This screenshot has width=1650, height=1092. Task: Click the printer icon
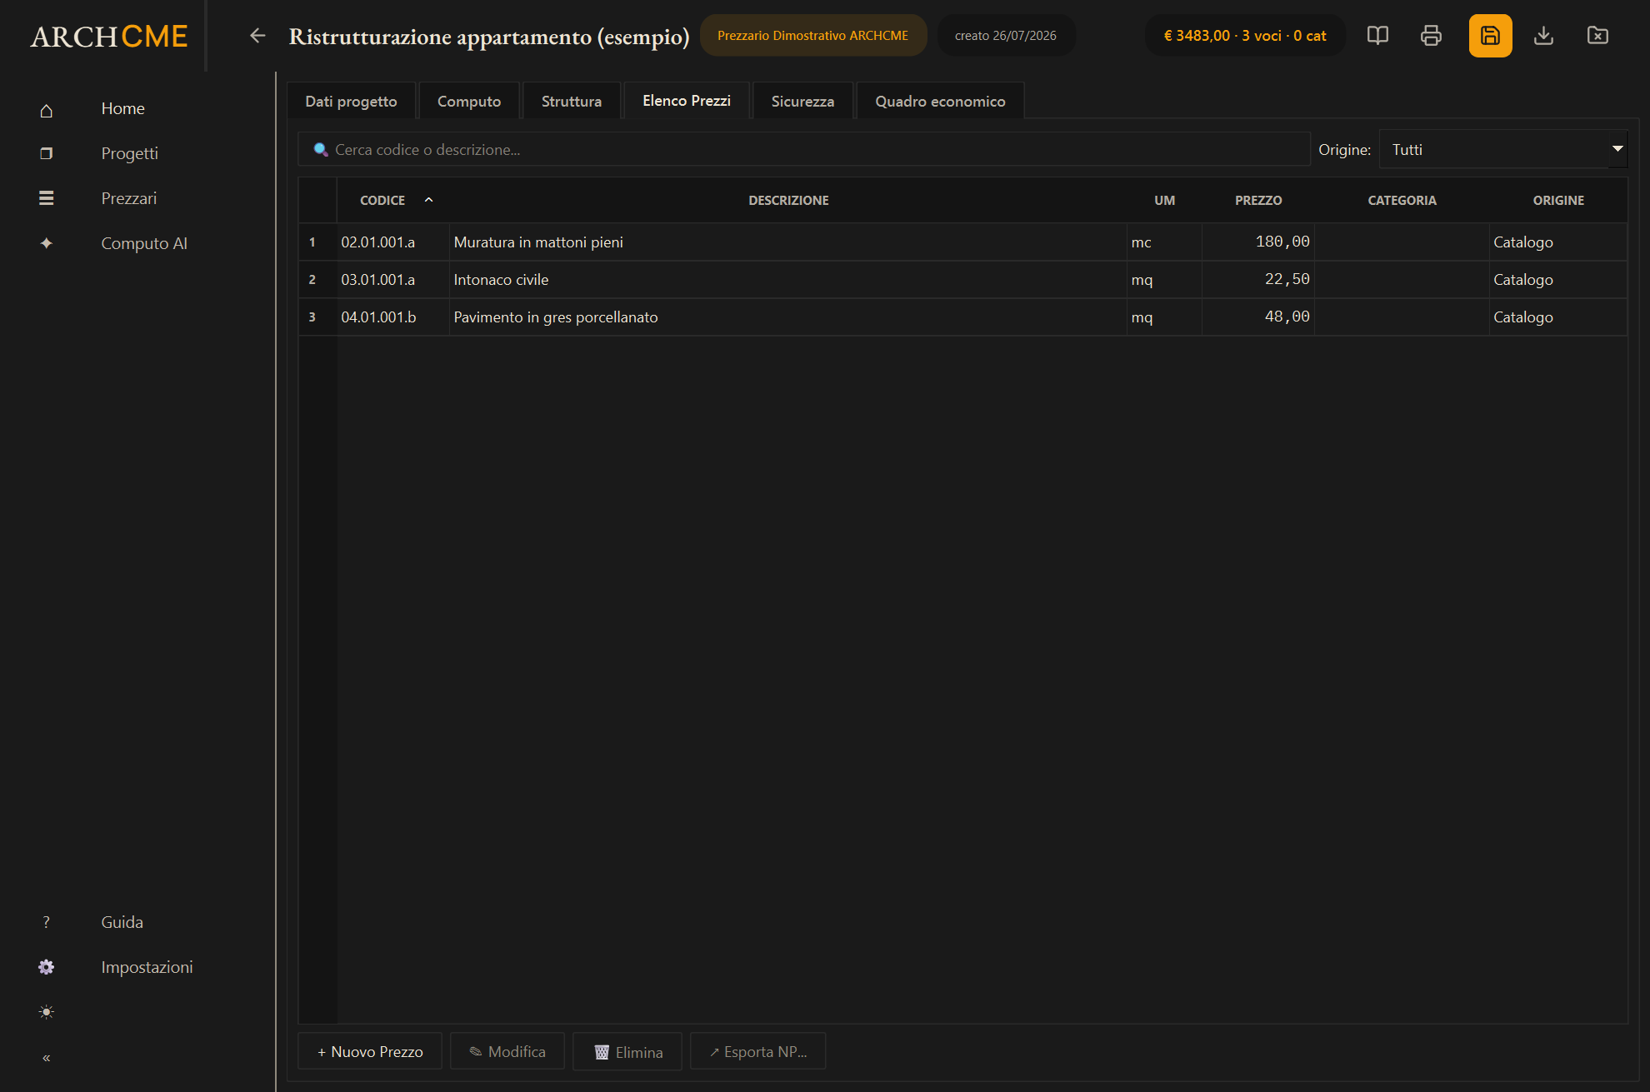tap(1431, 36)
